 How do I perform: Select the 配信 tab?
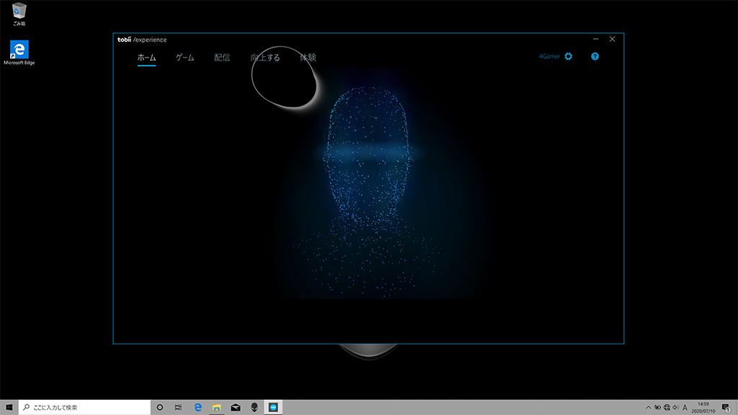pos(222,58)
